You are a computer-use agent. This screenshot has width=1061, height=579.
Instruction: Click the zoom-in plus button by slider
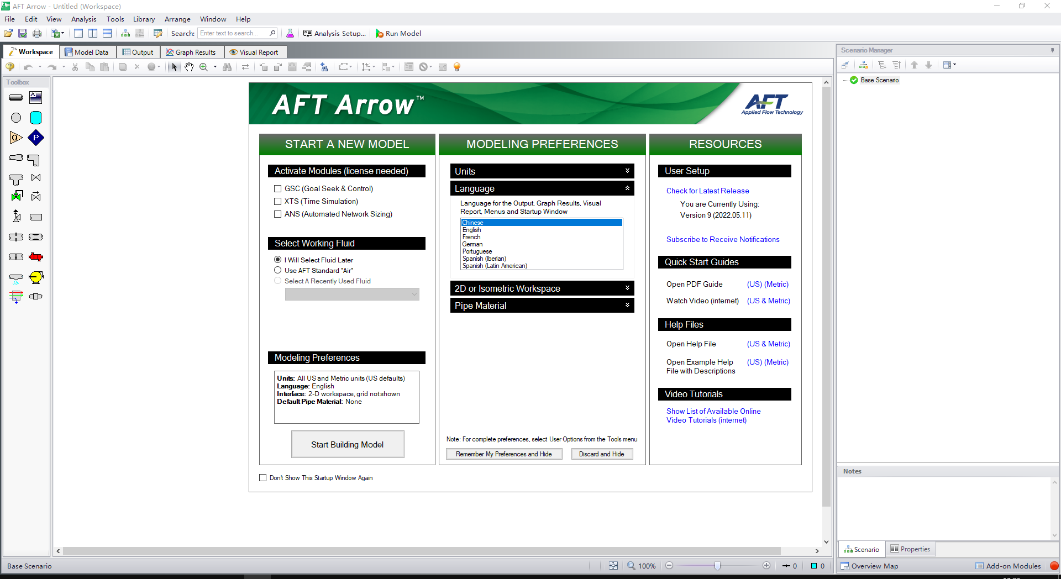766,566
